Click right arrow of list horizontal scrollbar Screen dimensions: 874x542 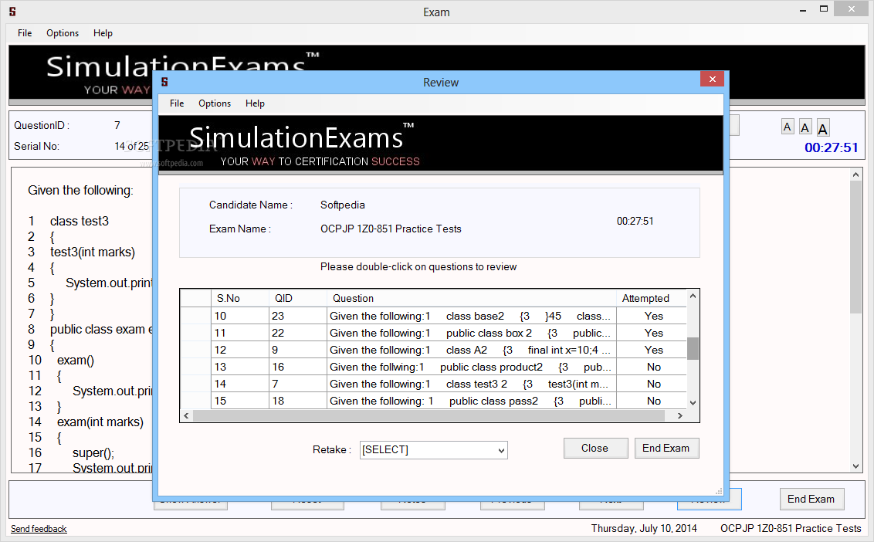(680, 416)
